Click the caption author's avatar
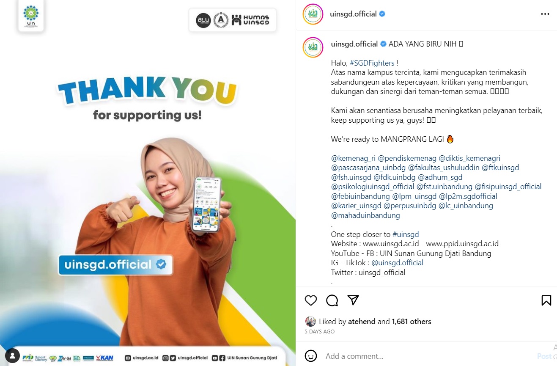Screen dimensions: 557x366 313,47
